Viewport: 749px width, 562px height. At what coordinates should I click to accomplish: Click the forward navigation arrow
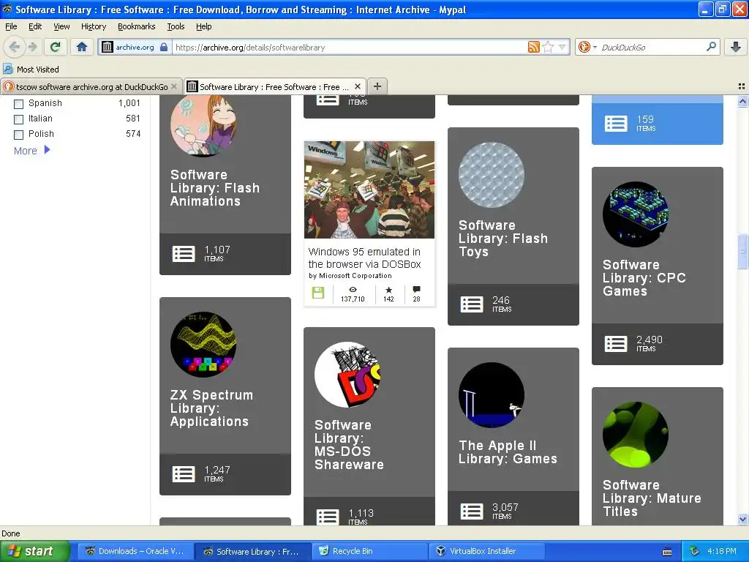(x=32, y=47)
